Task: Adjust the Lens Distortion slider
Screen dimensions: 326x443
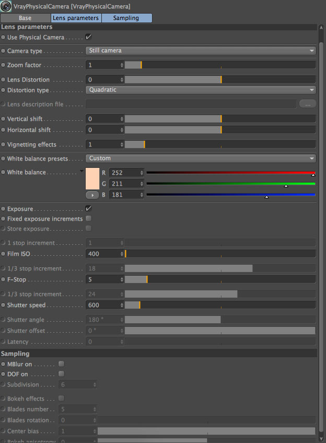Action: (x=220, y=79)
